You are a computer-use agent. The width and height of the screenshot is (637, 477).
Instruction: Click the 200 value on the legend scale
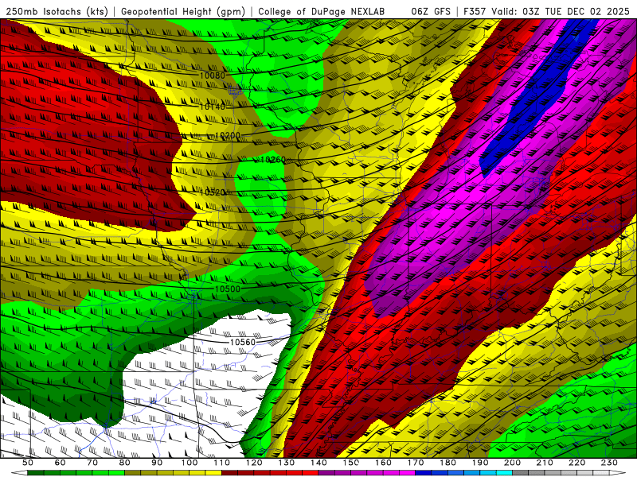(512, 463)
